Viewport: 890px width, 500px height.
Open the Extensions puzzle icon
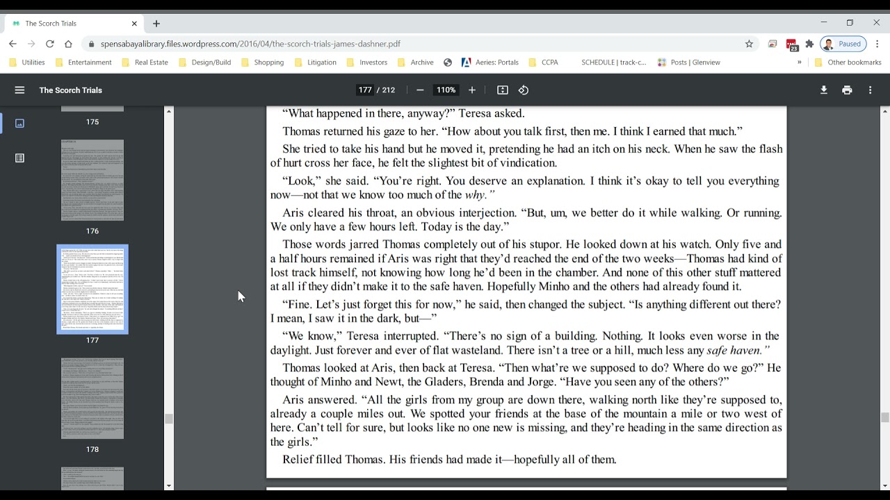pyautogui.click(x=809, y=44)
